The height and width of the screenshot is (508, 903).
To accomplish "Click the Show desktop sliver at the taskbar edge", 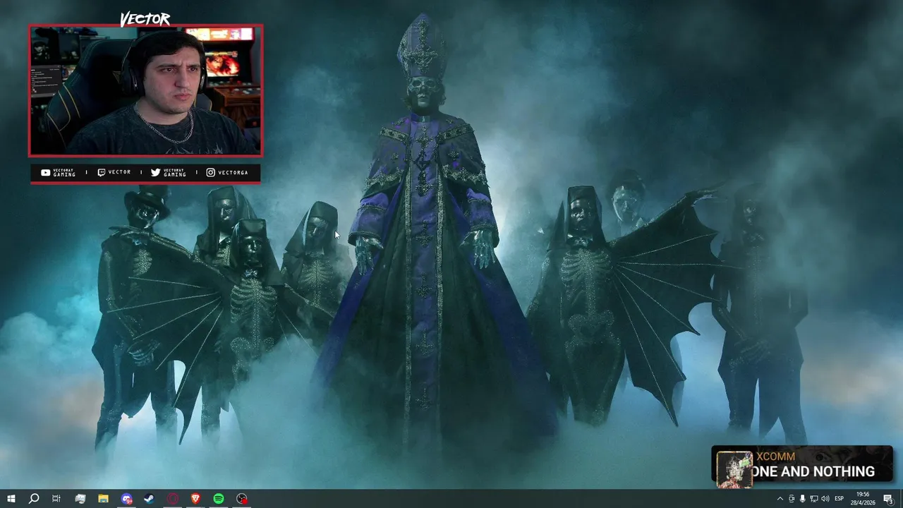I will point(901,499).
